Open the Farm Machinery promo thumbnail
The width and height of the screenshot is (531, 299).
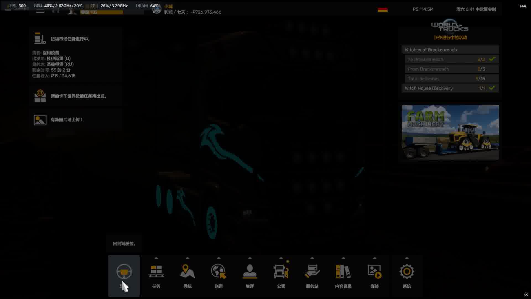tap(450, 132)
